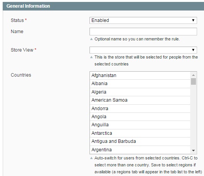204x176 pixels.
Task: Choose Antigua and Barbuda from the list
Action: point(140,141)
